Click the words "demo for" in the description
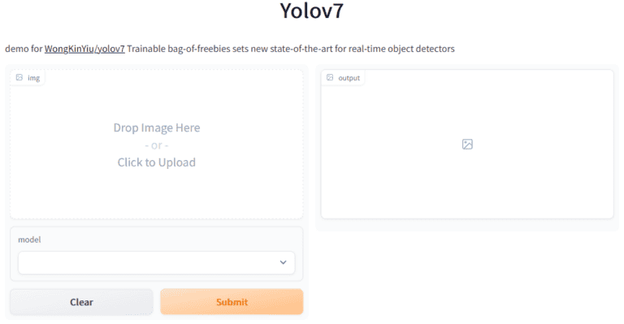Screen dimensions: 624x324 (24, 49)
